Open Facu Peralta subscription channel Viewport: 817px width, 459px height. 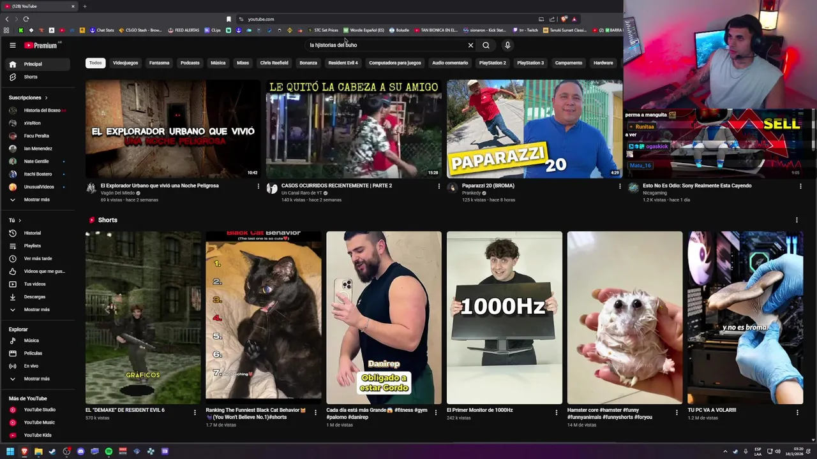(x=38, y=136)
